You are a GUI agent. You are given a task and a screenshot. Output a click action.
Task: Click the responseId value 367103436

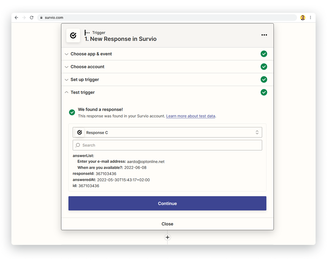(106, 174)
